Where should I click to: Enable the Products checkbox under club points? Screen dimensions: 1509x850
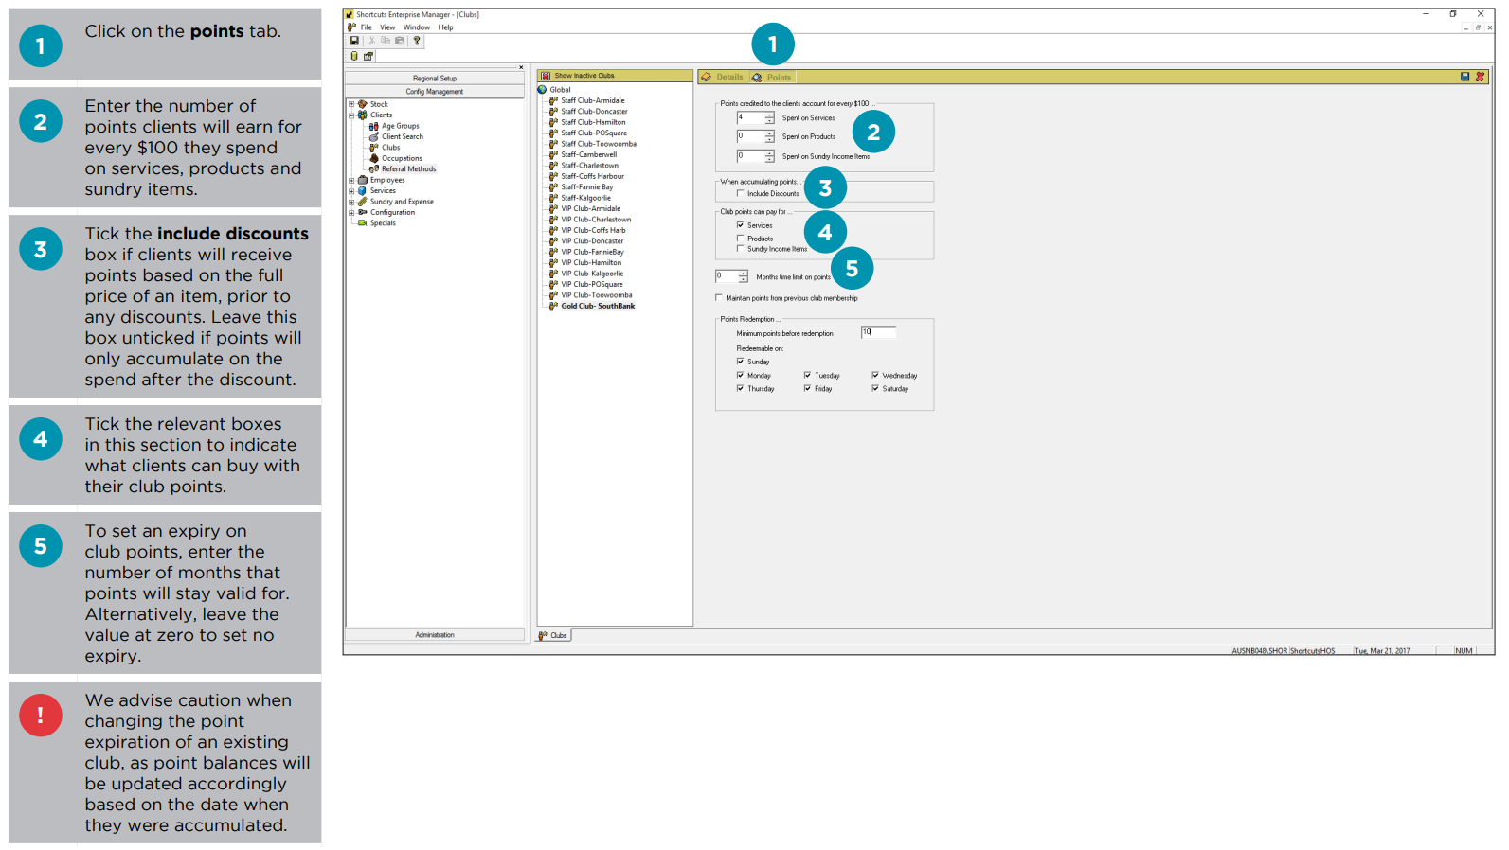point(741,239)
